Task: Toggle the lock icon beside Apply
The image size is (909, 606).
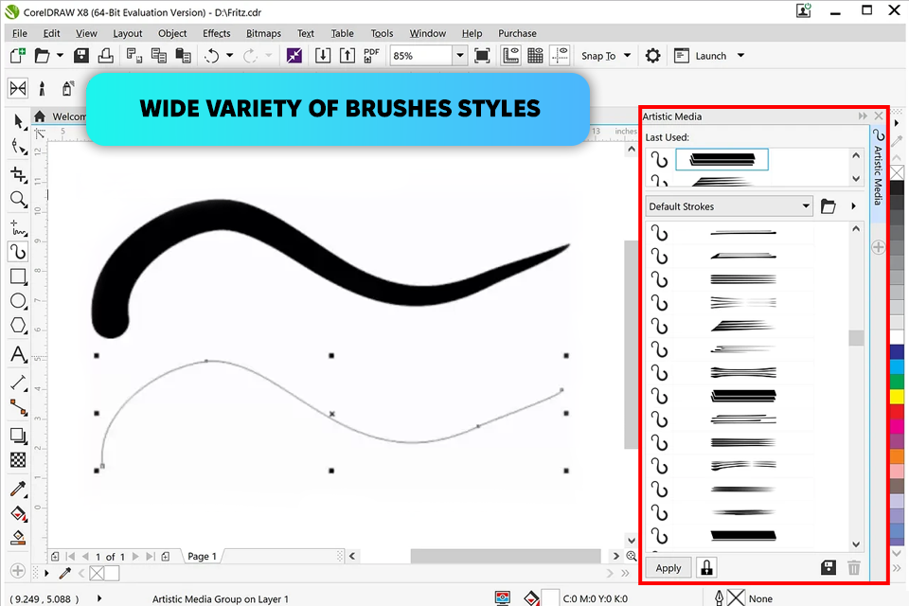Action: click(x=706, y=567)
